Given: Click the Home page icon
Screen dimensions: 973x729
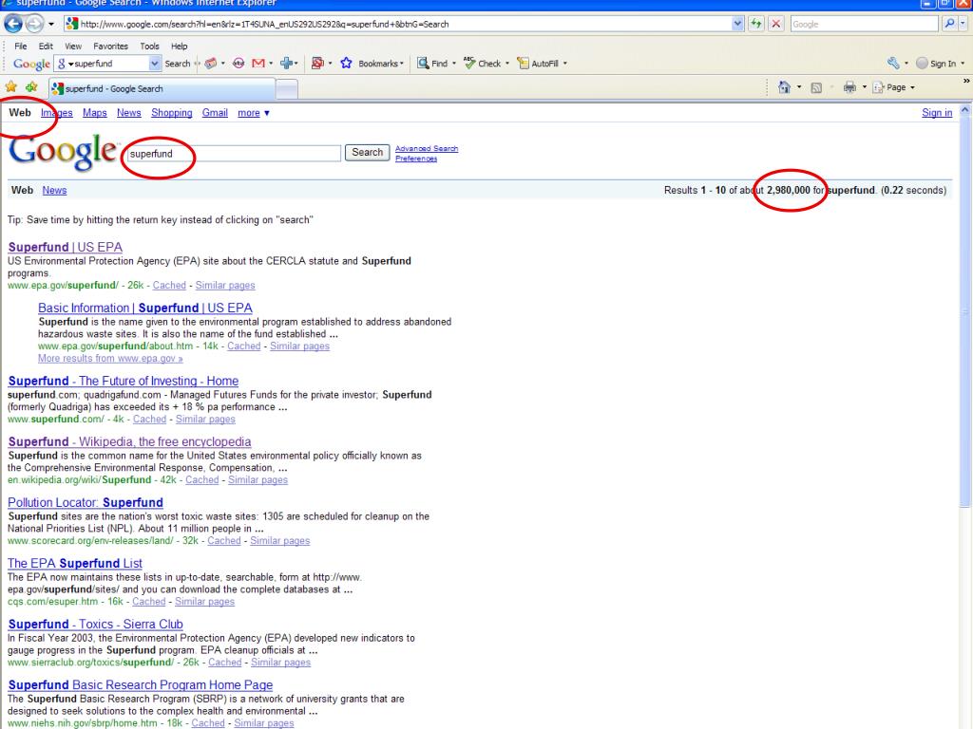Looking at the screenshot, I should [784, 87].
